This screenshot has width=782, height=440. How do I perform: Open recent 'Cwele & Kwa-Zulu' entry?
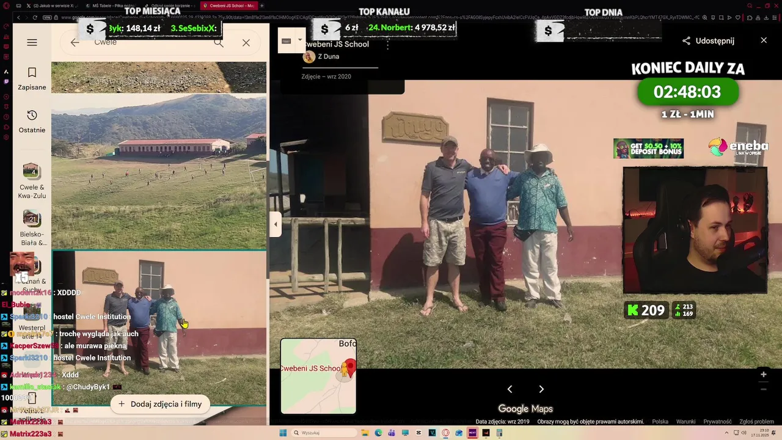(32, 182)
